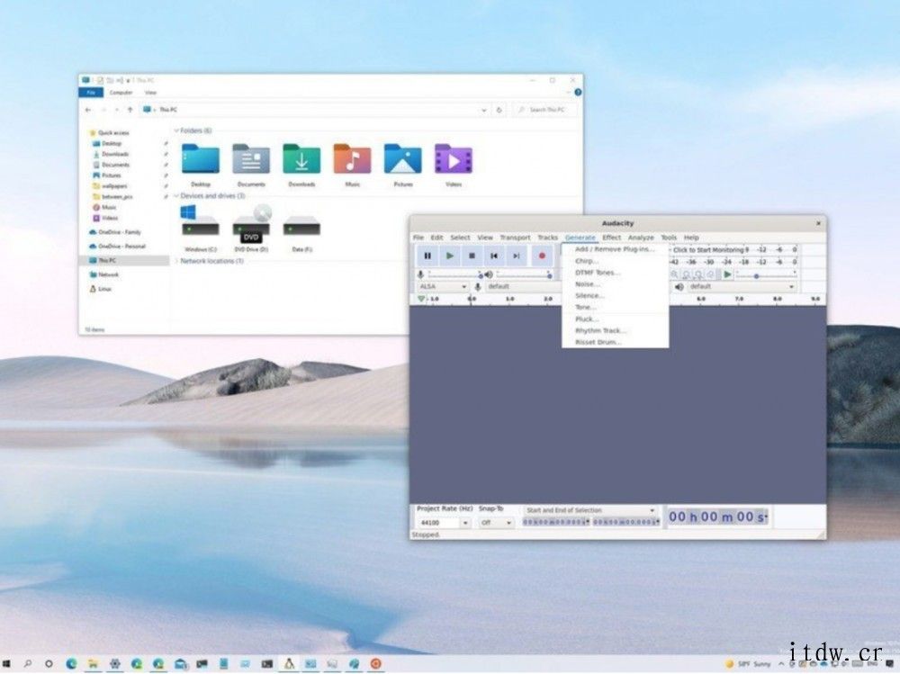Refresh the This PC address bar
The width and height of the screenshot is (900, 674).
coord(499,110)
